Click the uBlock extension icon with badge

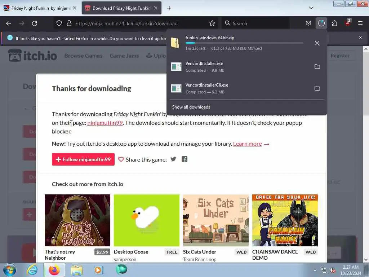pyautogui.click(x=348, y=23)
